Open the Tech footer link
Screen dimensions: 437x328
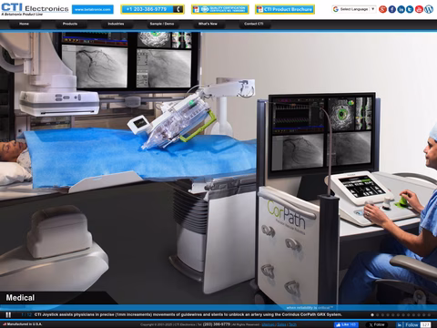coord(292,324)
